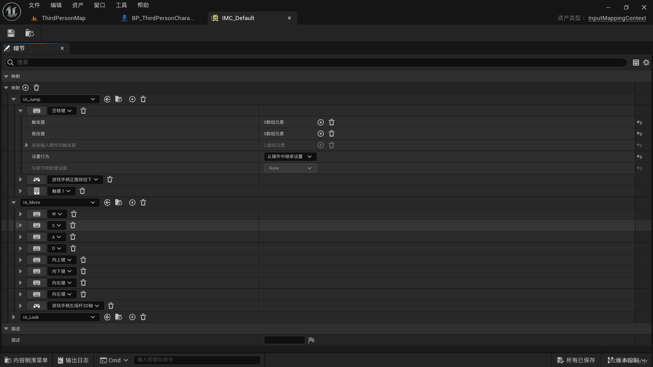
Task: Clear the modifiers array
Action: [332, 134]
